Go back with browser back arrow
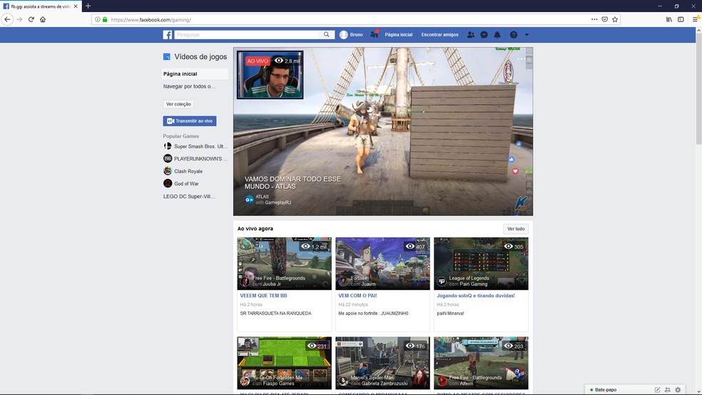702x395 pixels. 7,19
